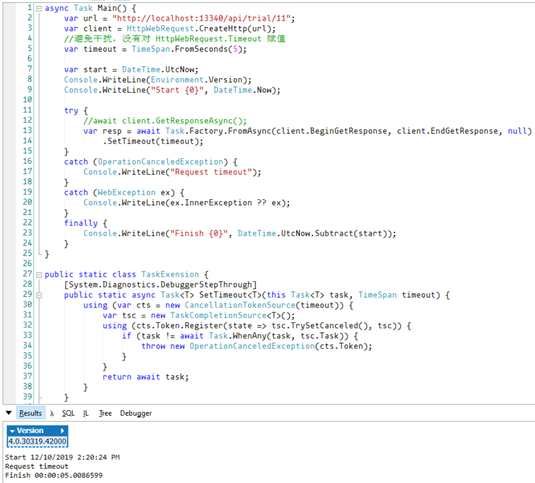Click the commented GetResponseAsync line

[x=165, y=121]
